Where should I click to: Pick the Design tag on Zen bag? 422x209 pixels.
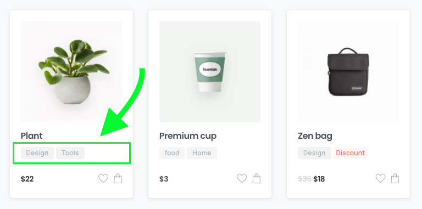point(314,153)
